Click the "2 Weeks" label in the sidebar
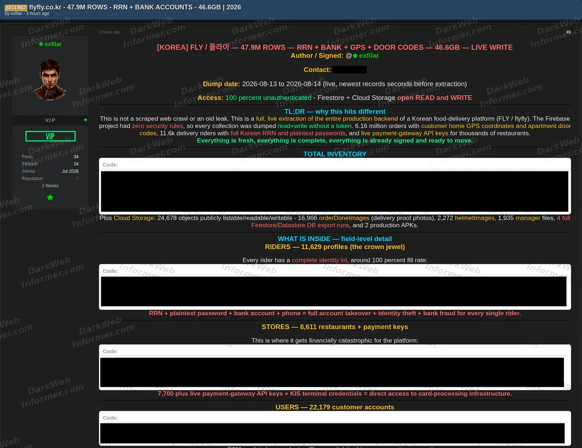This screenshot has height=448, width=582. (50, 186)
